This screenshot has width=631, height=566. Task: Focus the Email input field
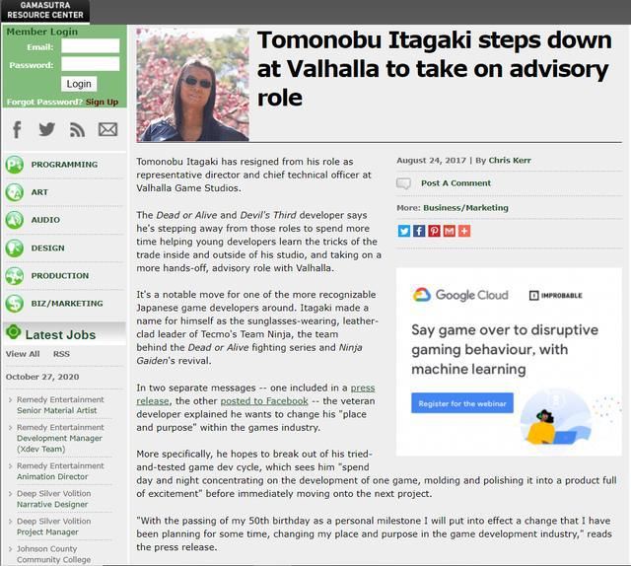[90, 46]
